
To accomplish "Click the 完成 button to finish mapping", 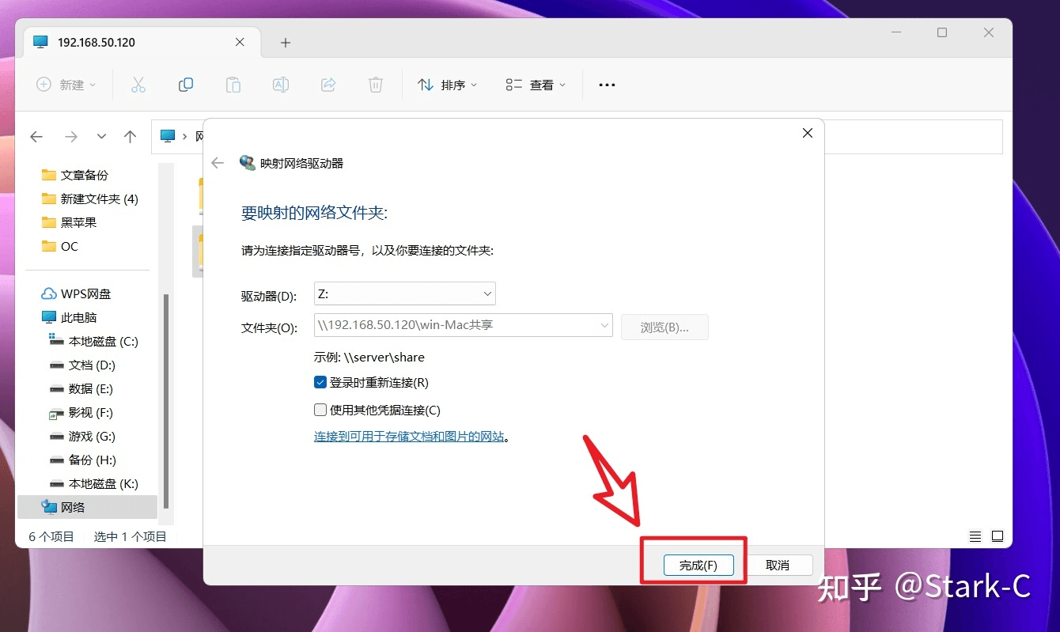I will coord(699,565).
